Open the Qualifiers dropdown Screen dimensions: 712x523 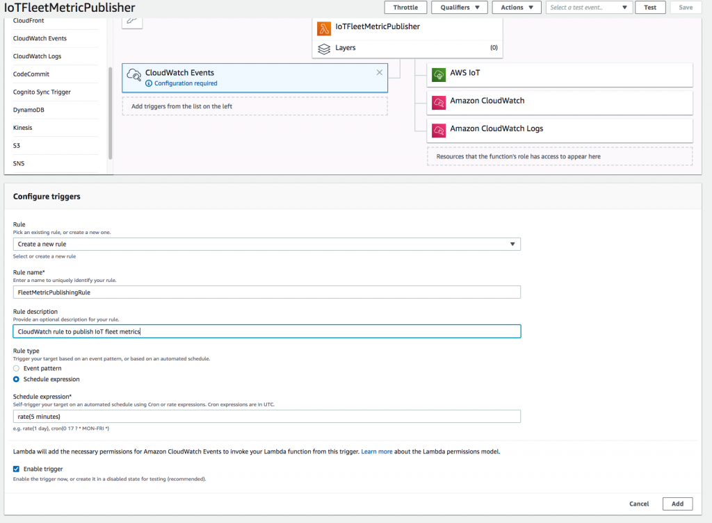(459, 7)
